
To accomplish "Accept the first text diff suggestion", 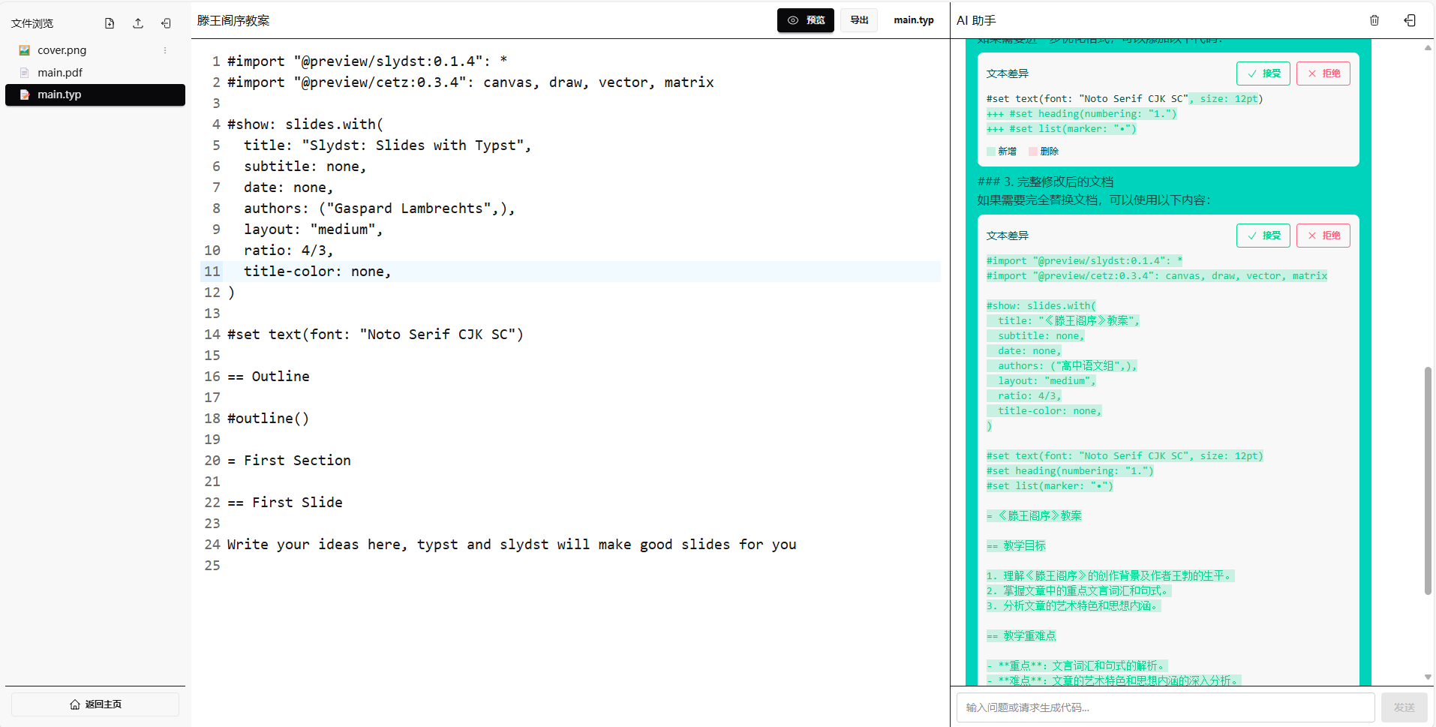I will (x=1263, y=74).
